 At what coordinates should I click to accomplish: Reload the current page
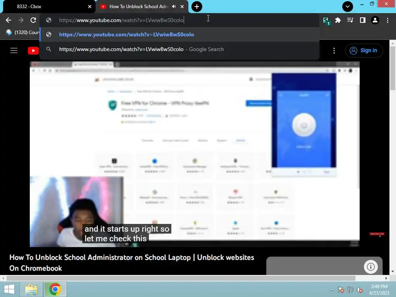pos(33,20)
